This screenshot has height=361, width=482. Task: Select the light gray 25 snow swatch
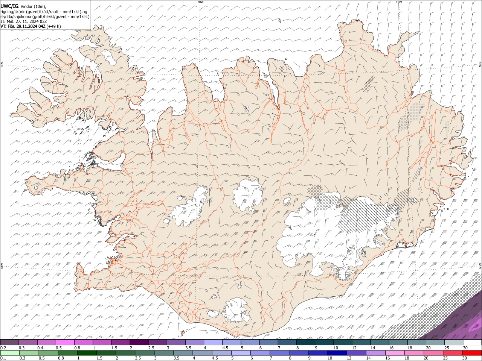453,343
